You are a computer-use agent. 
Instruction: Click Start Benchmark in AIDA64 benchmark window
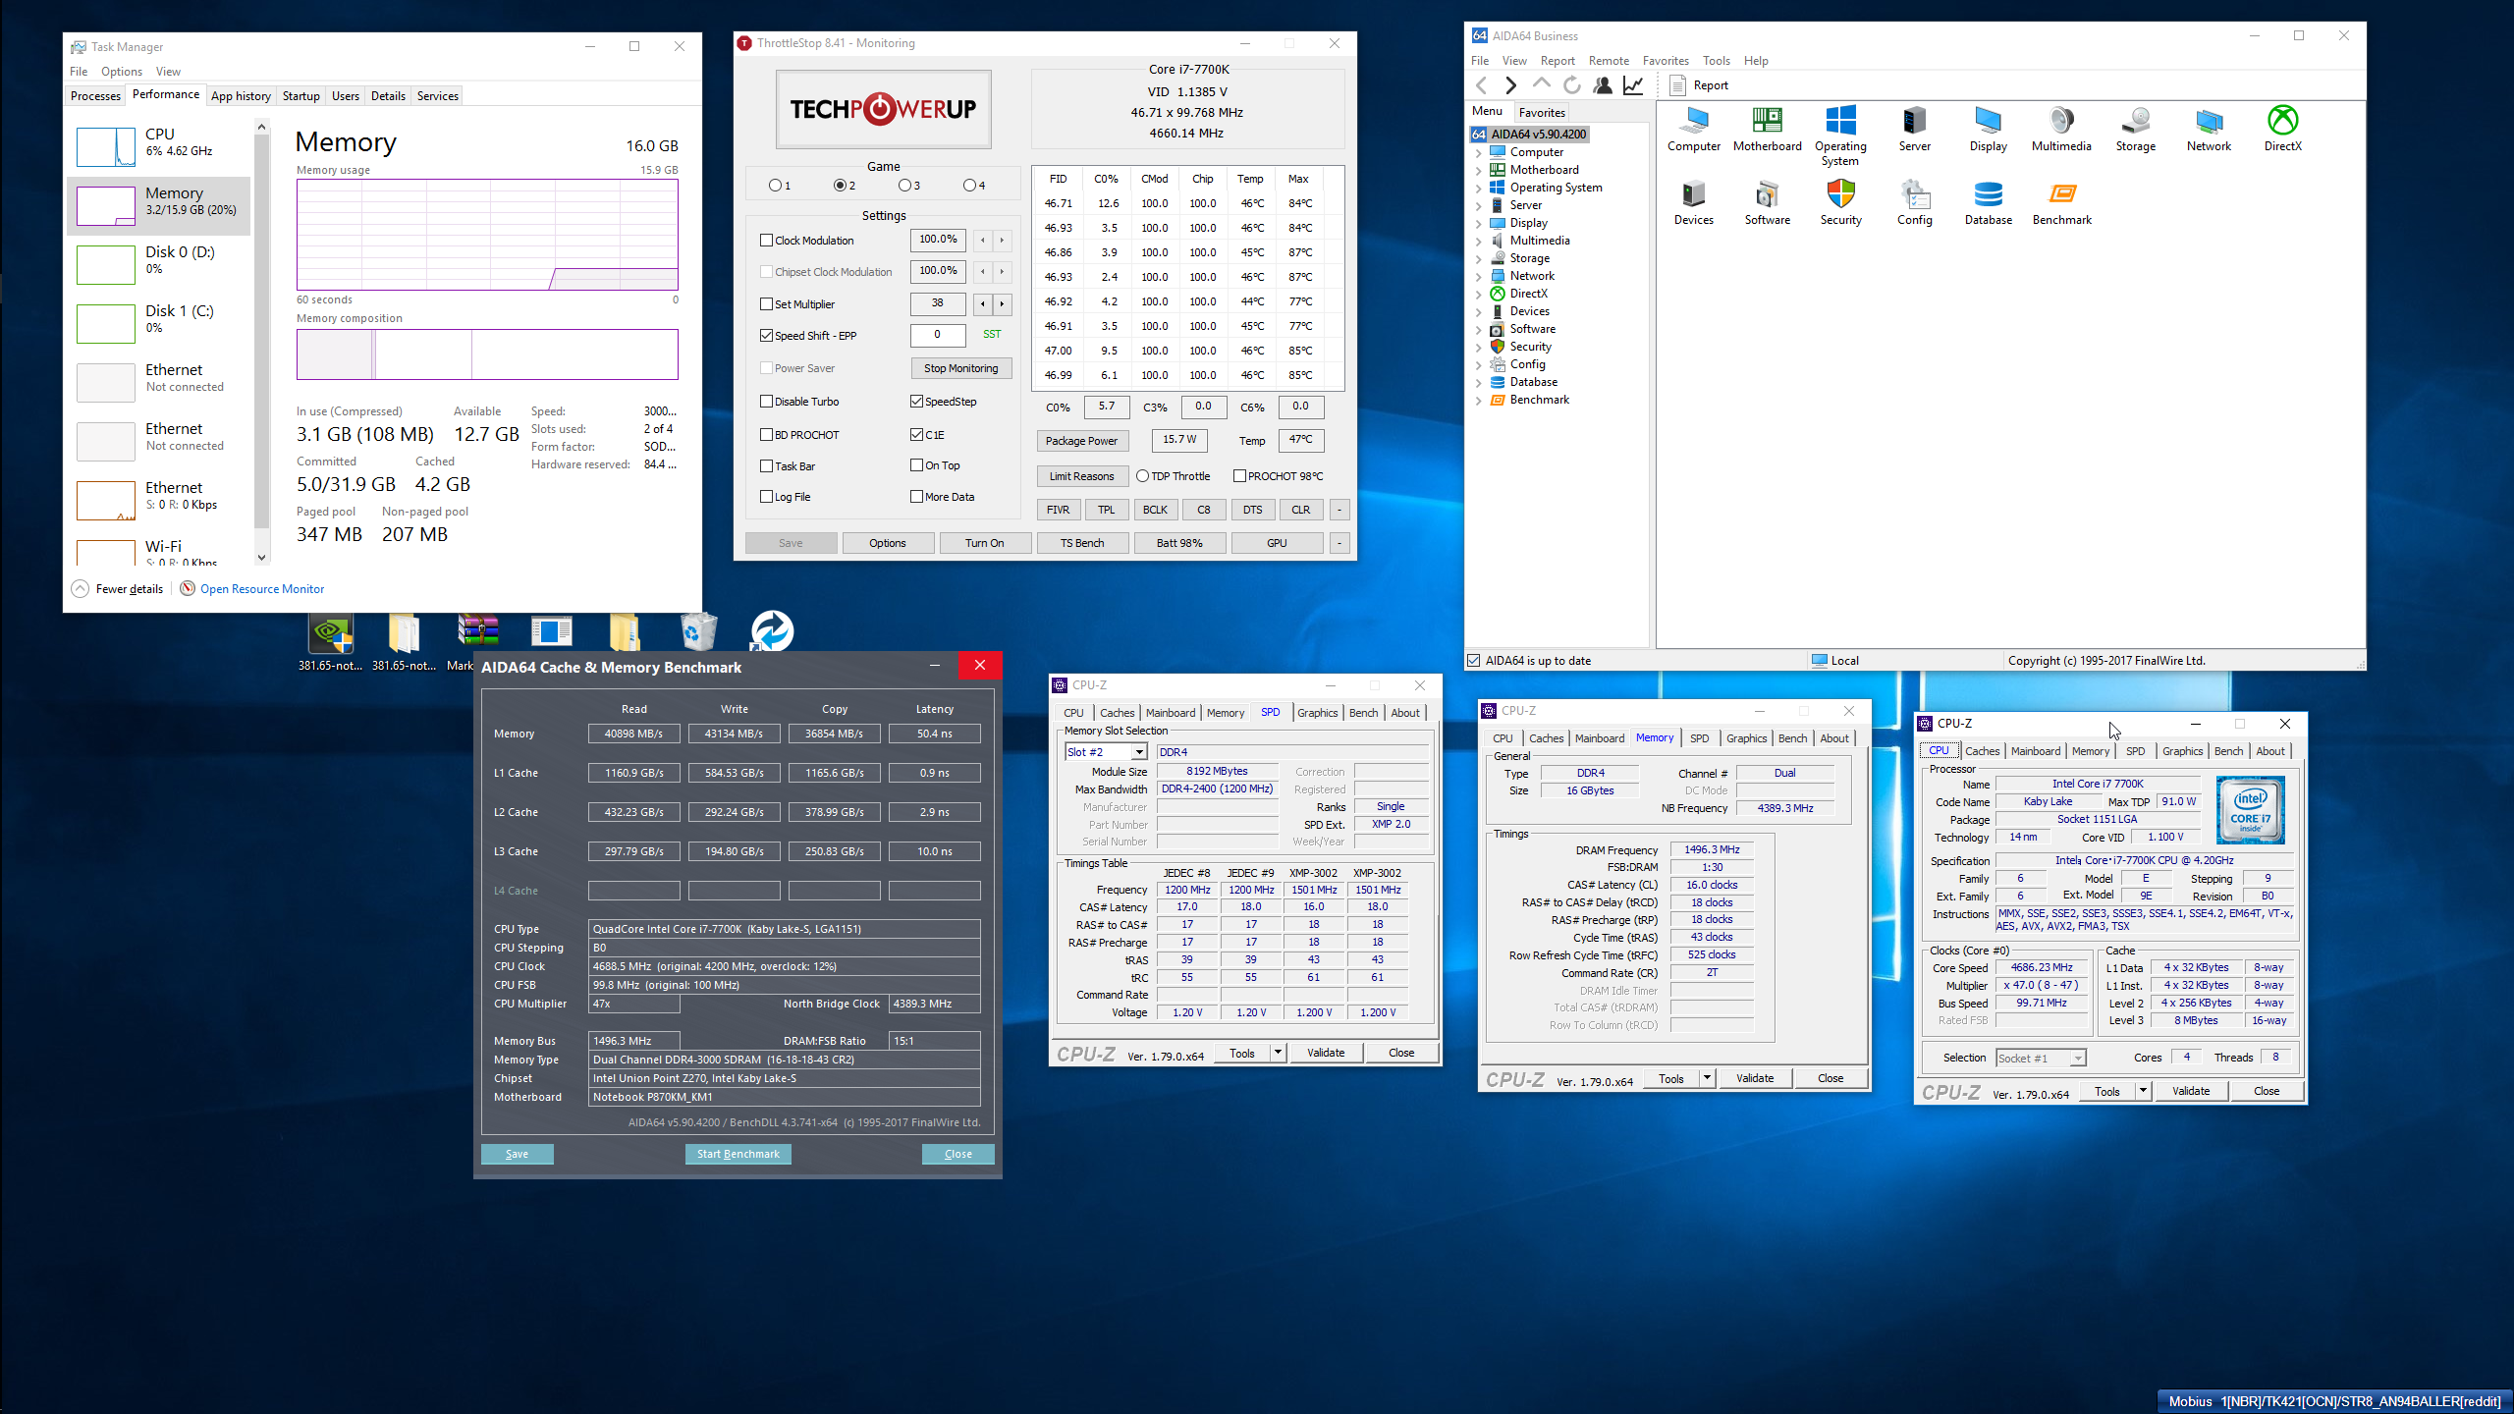[x=738, y=1154]
